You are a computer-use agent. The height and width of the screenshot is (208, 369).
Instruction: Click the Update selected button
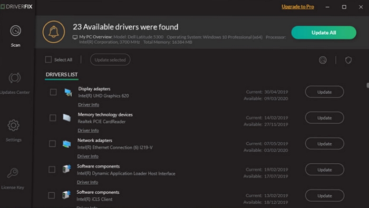pos(110,60)
